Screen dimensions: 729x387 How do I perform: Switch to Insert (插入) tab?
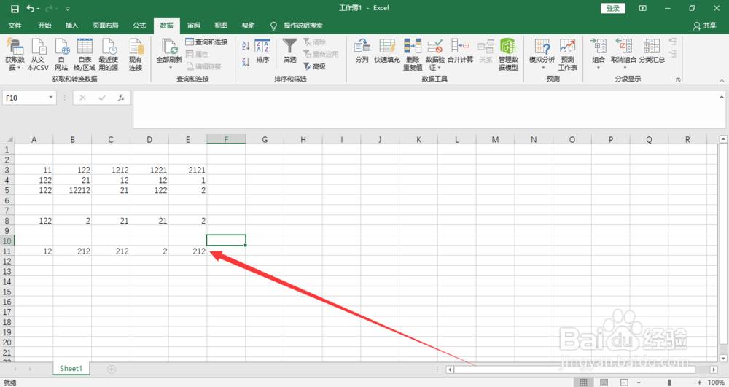click(71, 26)
